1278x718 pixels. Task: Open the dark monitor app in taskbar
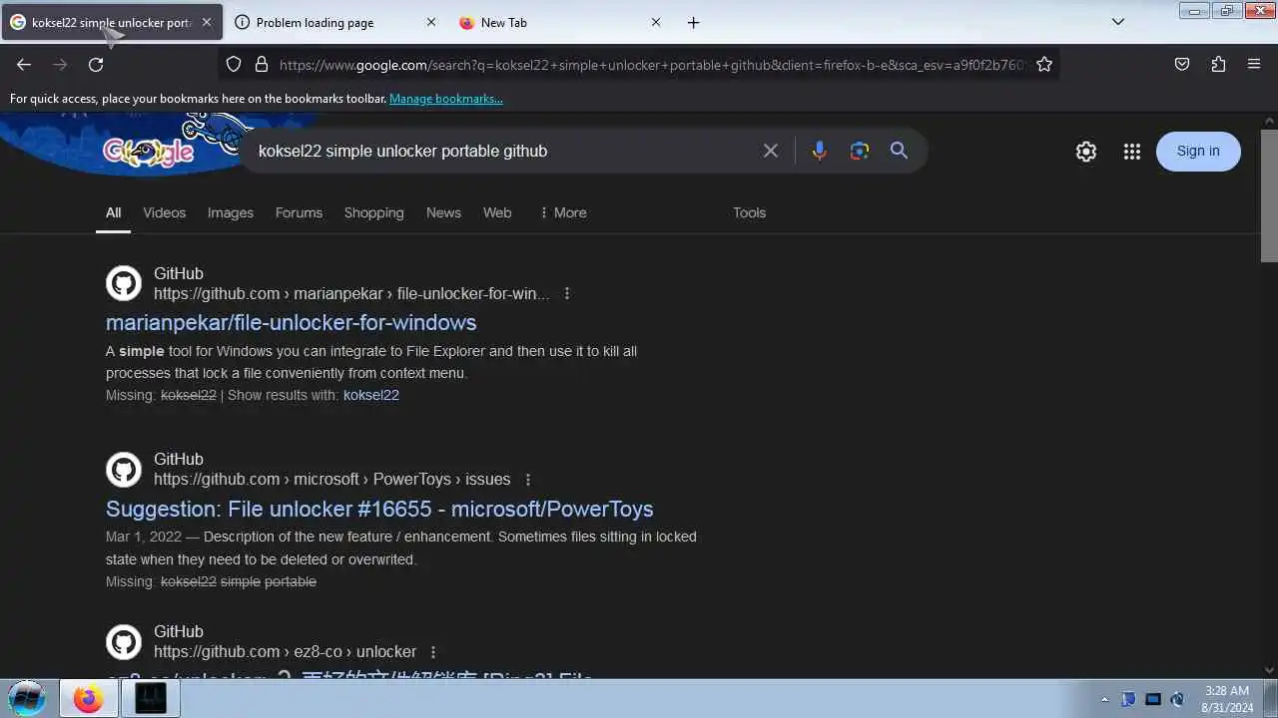pyautogui.click(x=151, y=699)
